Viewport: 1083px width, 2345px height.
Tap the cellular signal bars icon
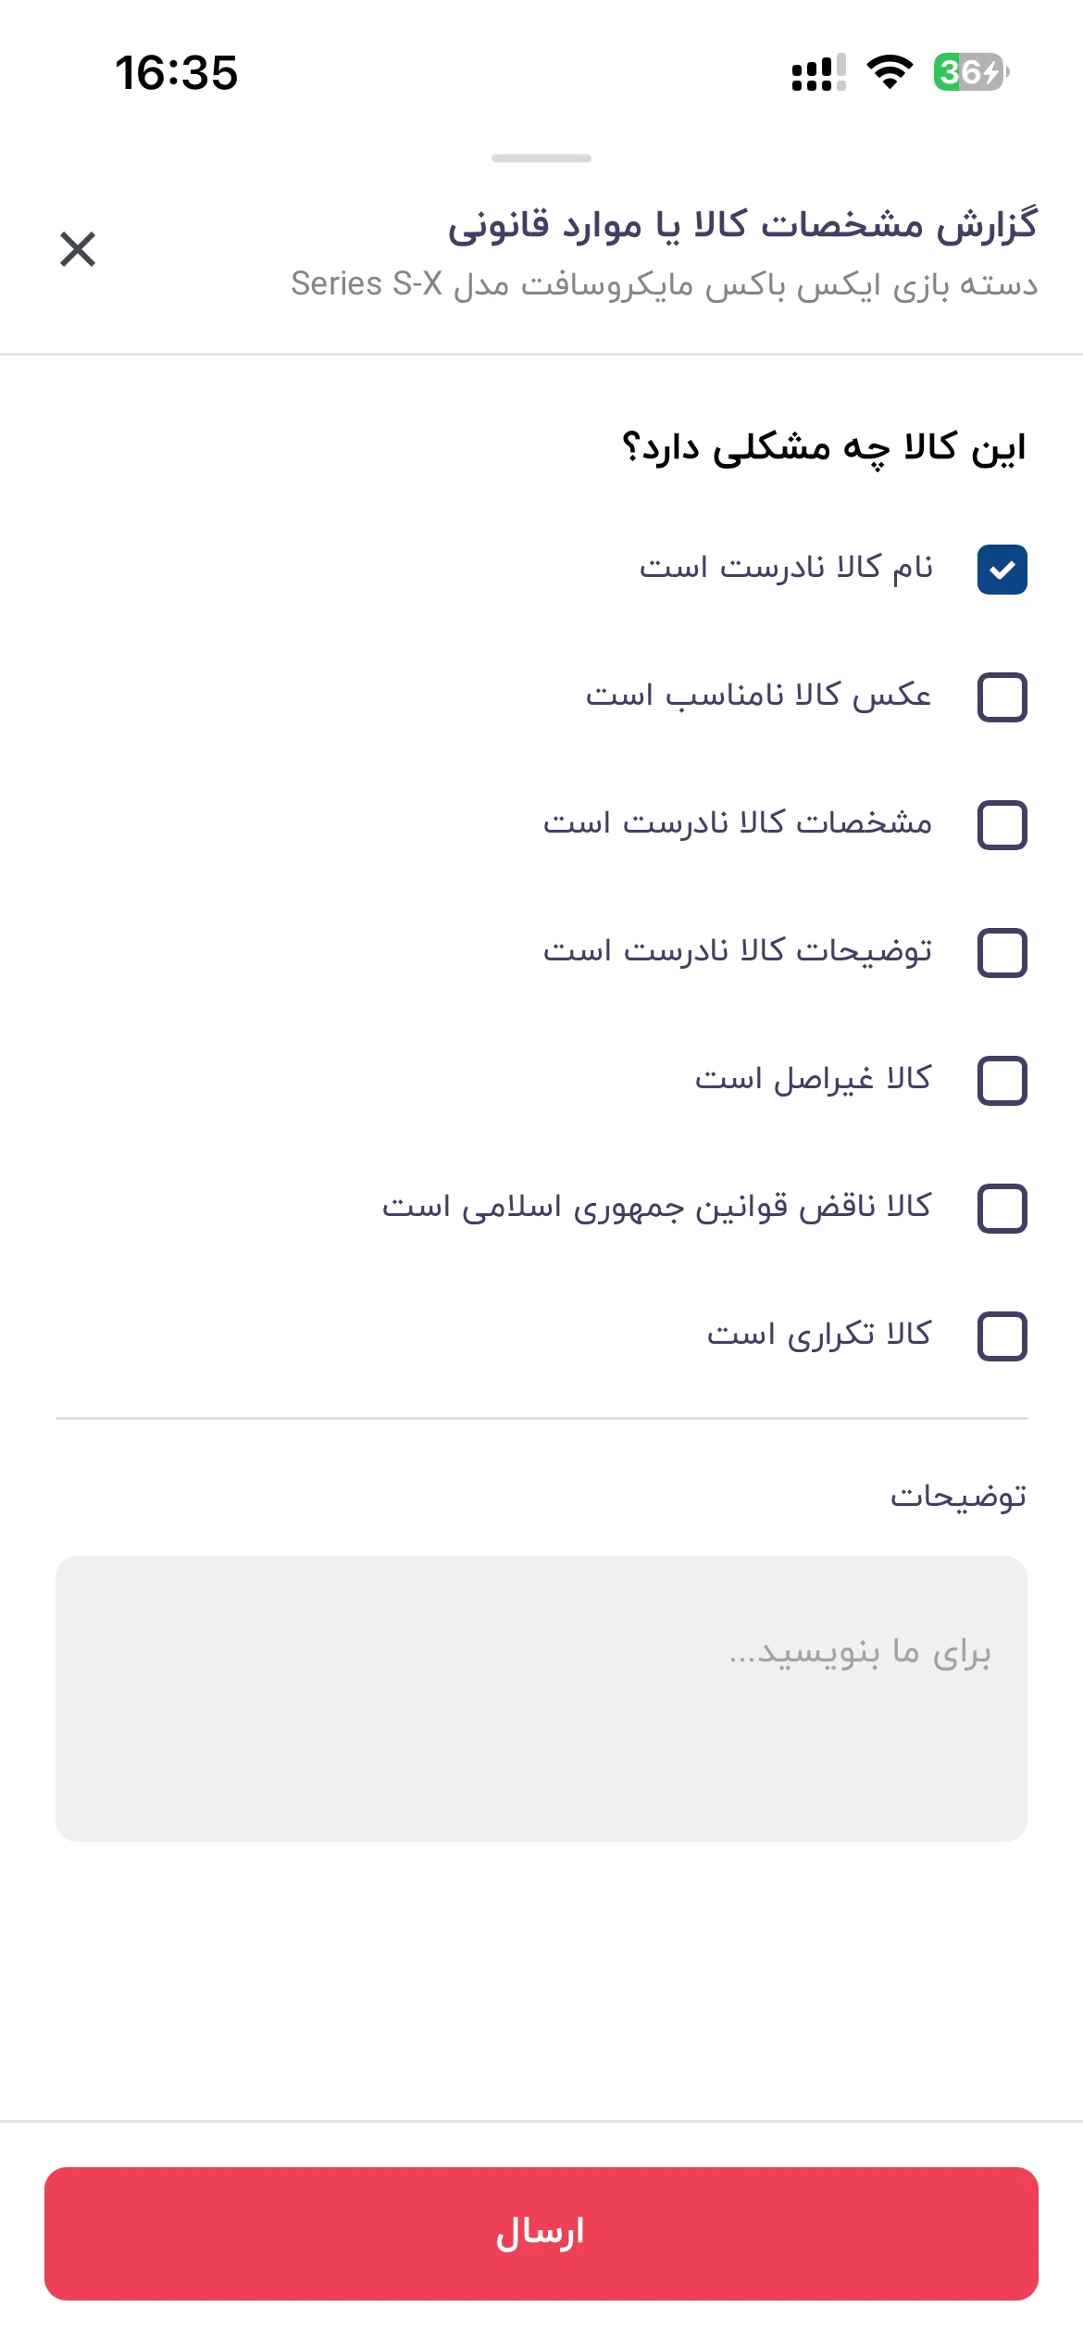(819, 72)
